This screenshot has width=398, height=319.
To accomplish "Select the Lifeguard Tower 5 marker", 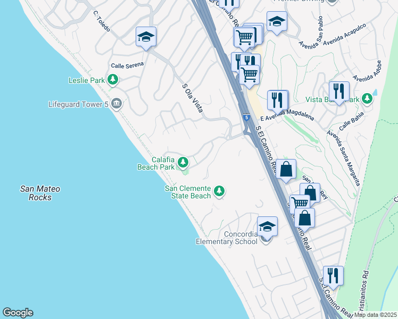I will pyautogui.click(x=117, y=104).
